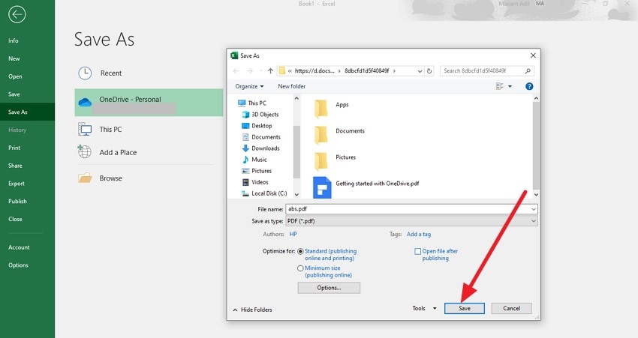The image size is (638, 338).
Task: Click the search magnifier icon
Action: 528,70
